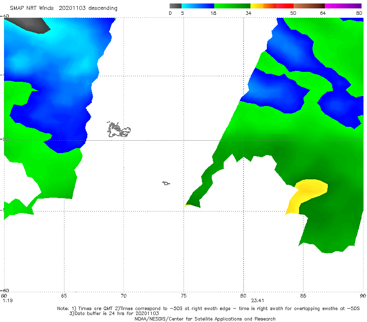Click the brown segment of the color bar

(x=309, y=6)
